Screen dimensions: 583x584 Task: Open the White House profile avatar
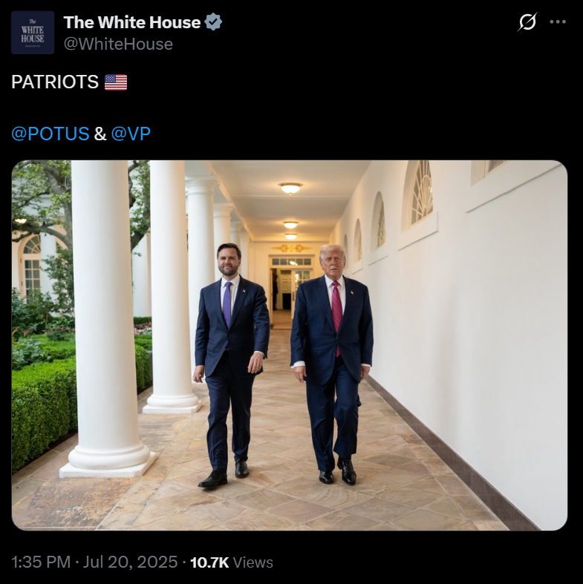click(33, 33)
